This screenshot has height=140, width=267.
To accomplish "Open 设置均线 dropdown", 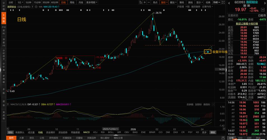I will click(x=208, y=7).
